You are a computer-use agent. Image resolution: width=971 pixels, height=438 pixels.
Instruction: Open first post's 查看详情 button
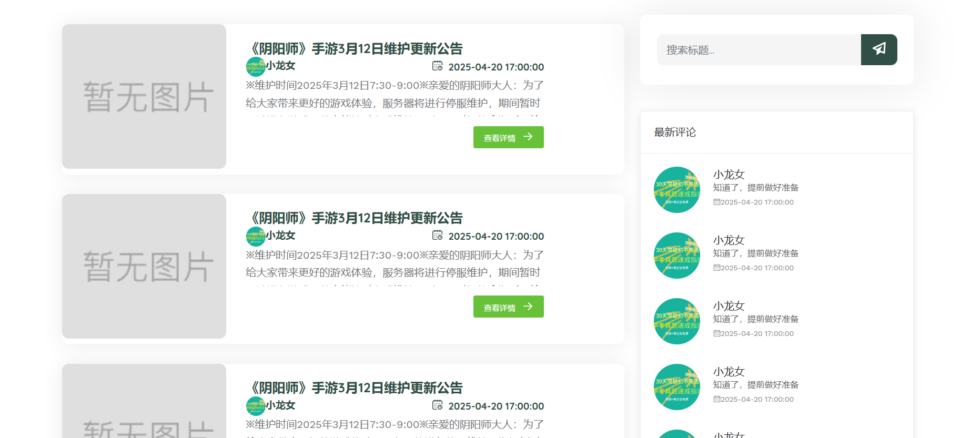tap(509, 137)
